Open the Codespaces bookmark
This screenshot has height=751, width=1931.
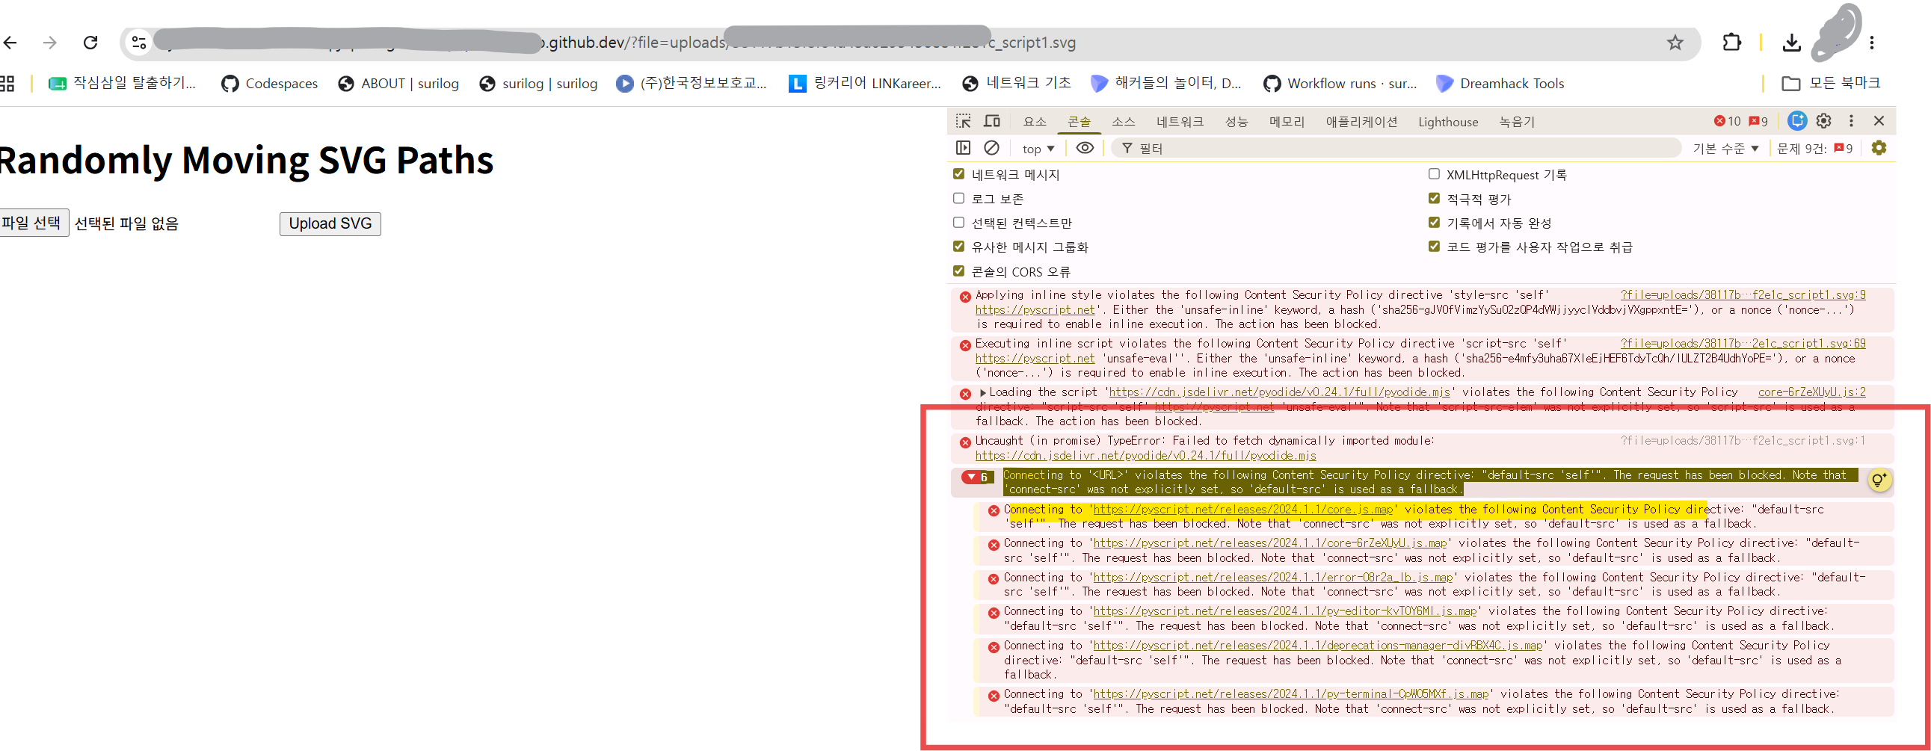[x=269, y=83]
